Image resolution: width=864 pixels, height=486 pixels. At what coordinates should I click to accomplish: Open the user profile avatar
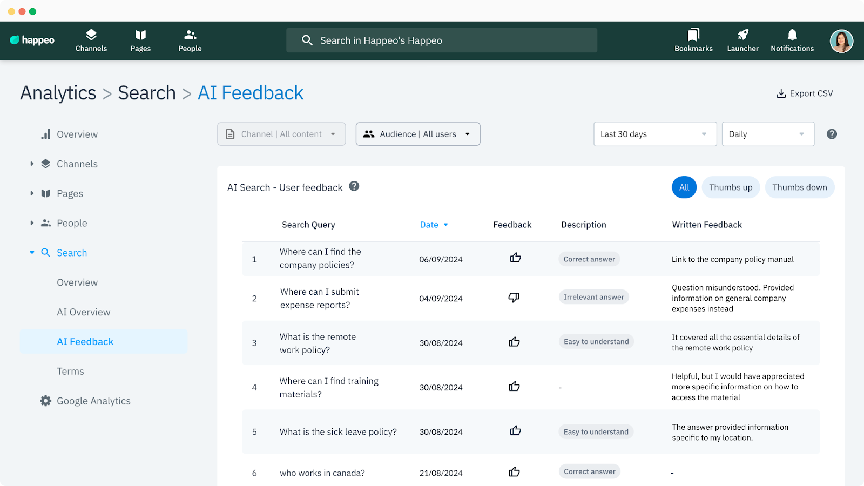pos(841,41)
